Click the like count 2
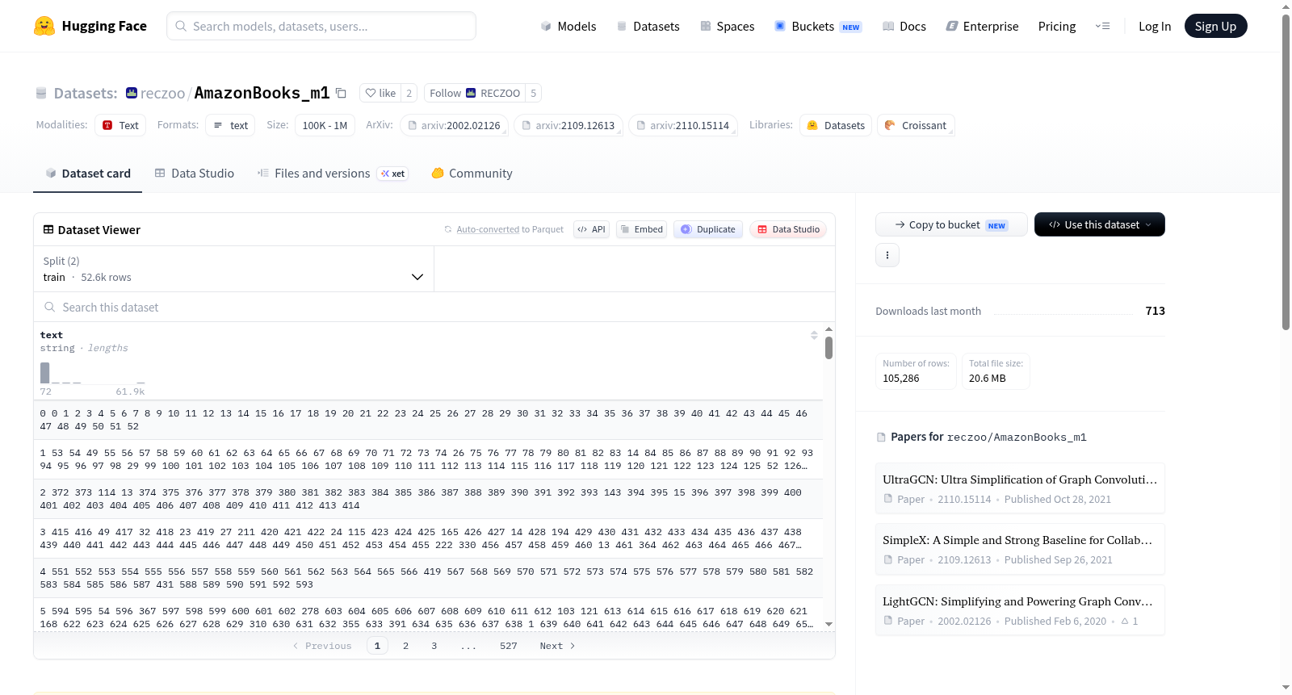1292x695 pixels. coord(409,93)
